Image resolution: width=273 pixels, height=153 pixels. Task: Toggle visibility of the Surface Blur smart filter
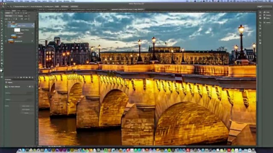(x=15, y=33)
